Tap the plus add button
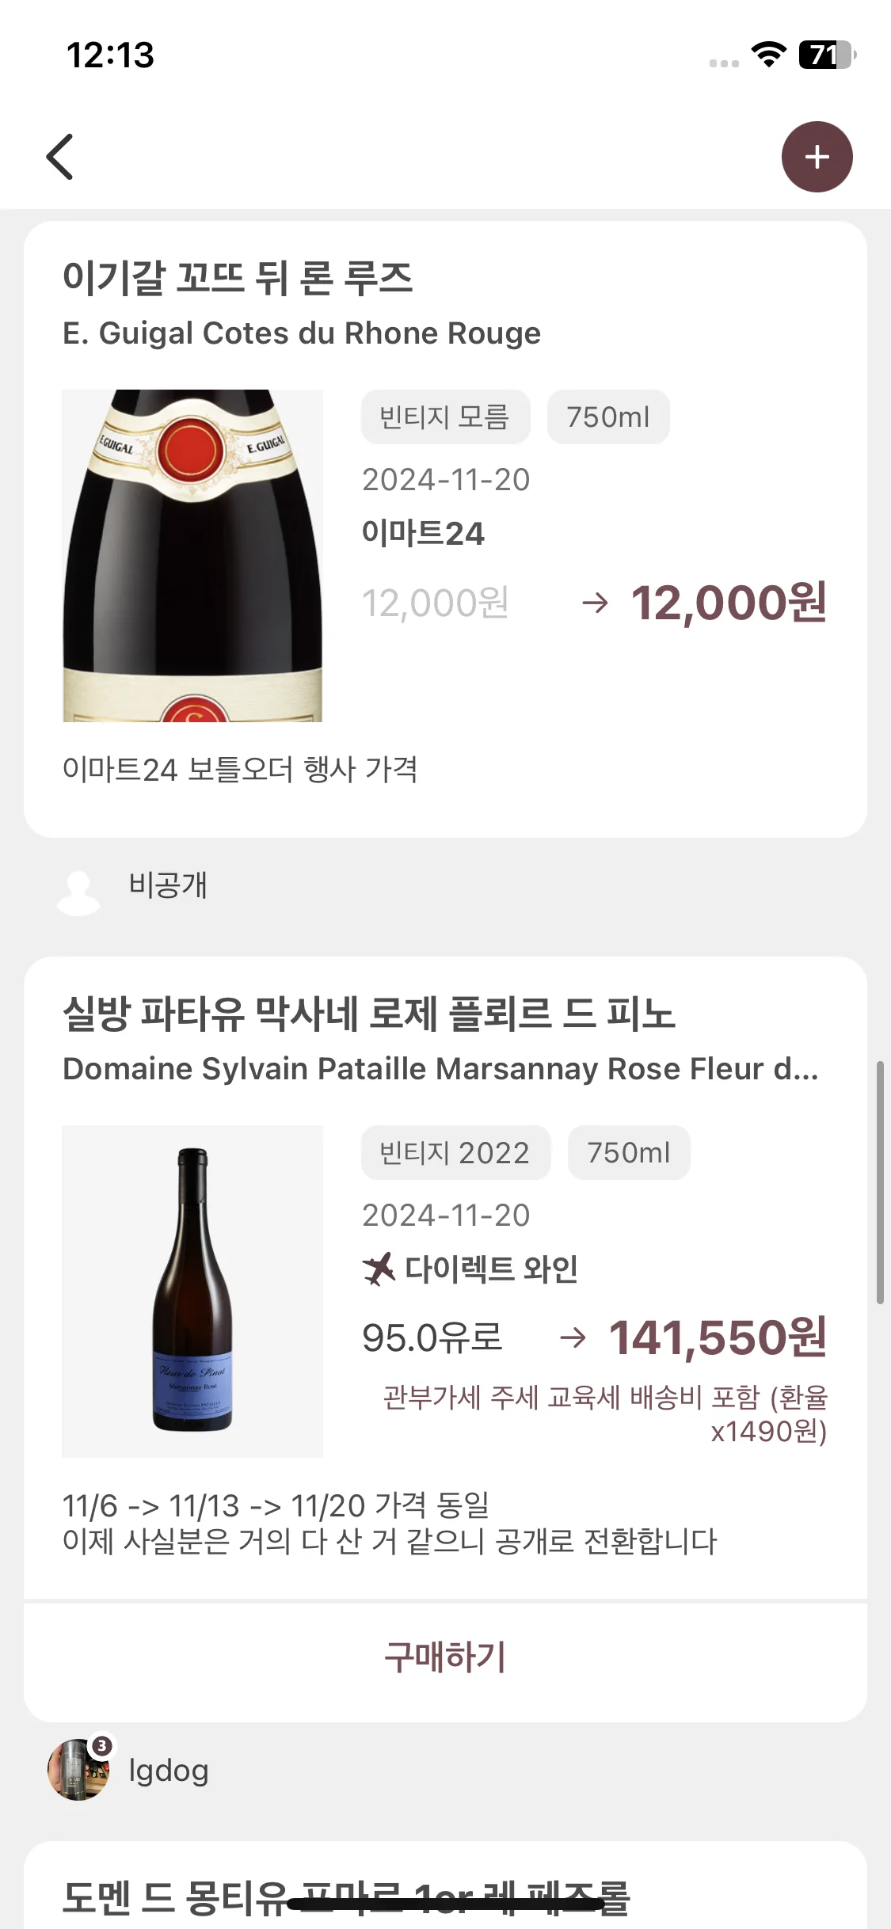 (x=817, y=157)
